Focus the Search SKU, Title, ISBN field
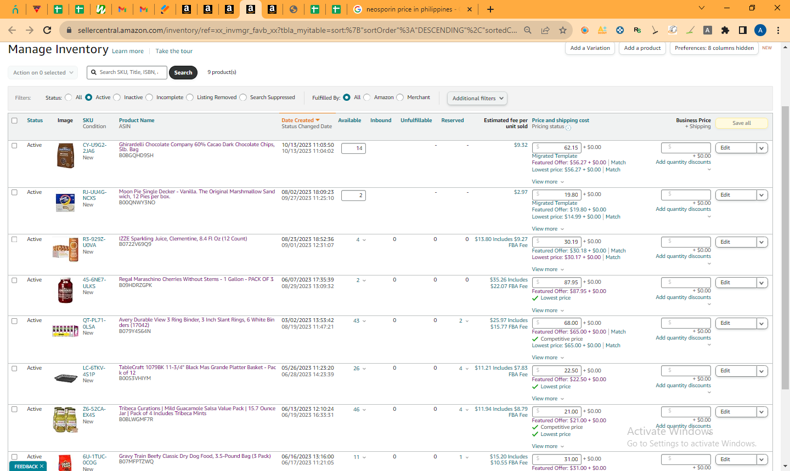 pyautogui.click(x=127, y=72)
